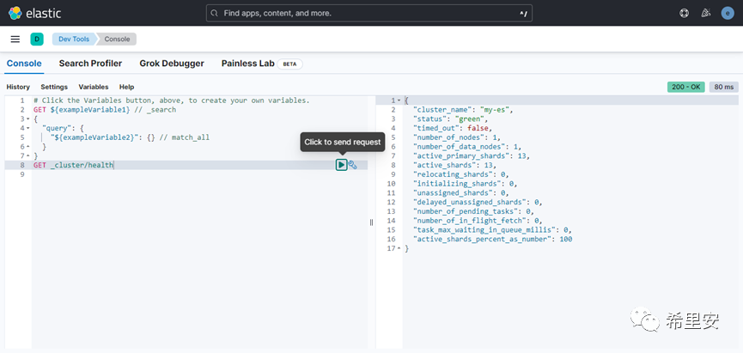
Task: Open the newsfeed icon in header
Action: 706,13
